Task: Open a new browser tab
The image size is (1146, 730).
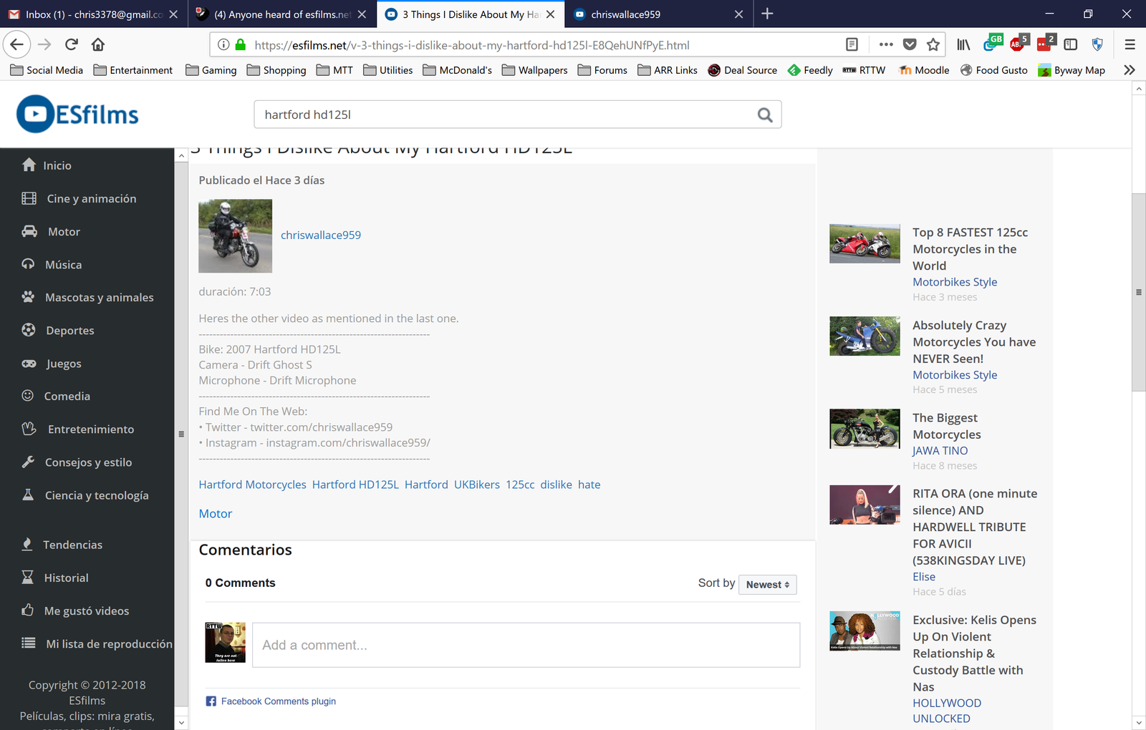Action: (767, 14)
